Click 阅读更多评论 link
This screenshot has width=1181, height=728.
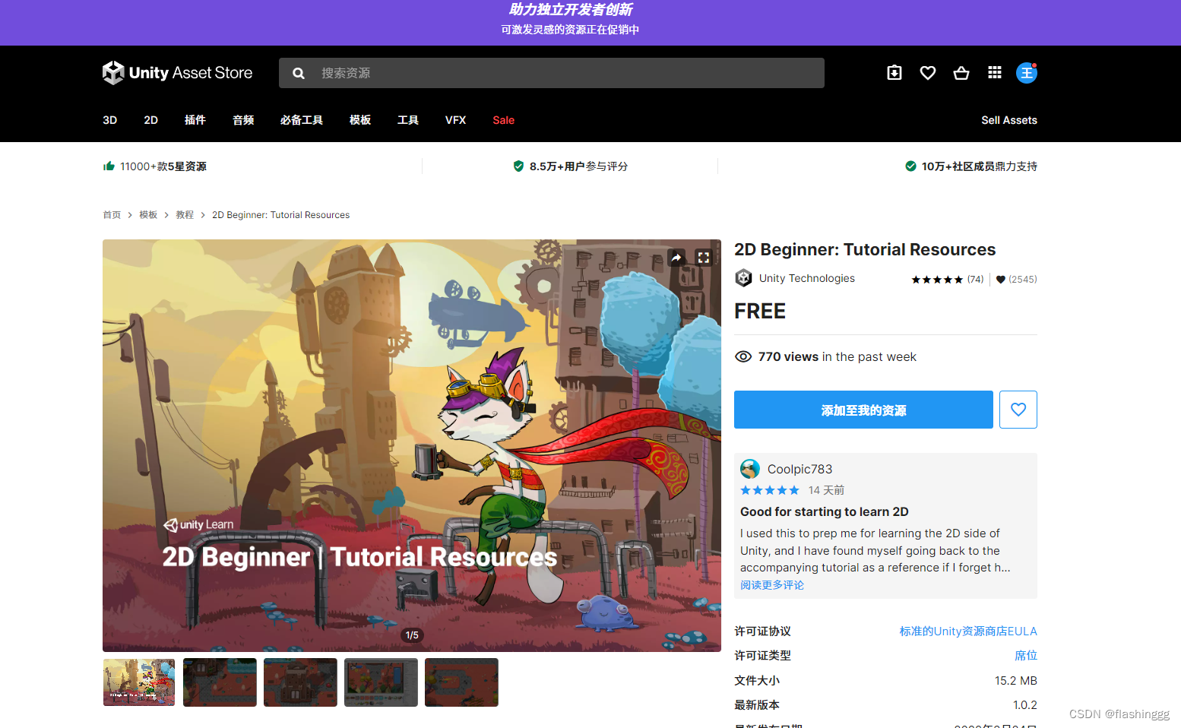pyautogui.click(x=772, y=585)
